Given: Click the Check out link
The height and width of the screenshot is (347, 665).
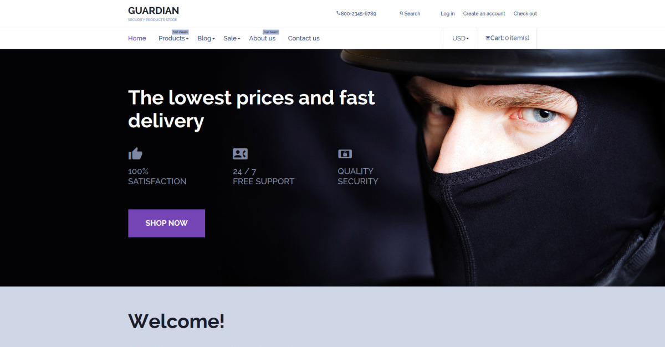Looking at the screenshot, I should point(525,13).
